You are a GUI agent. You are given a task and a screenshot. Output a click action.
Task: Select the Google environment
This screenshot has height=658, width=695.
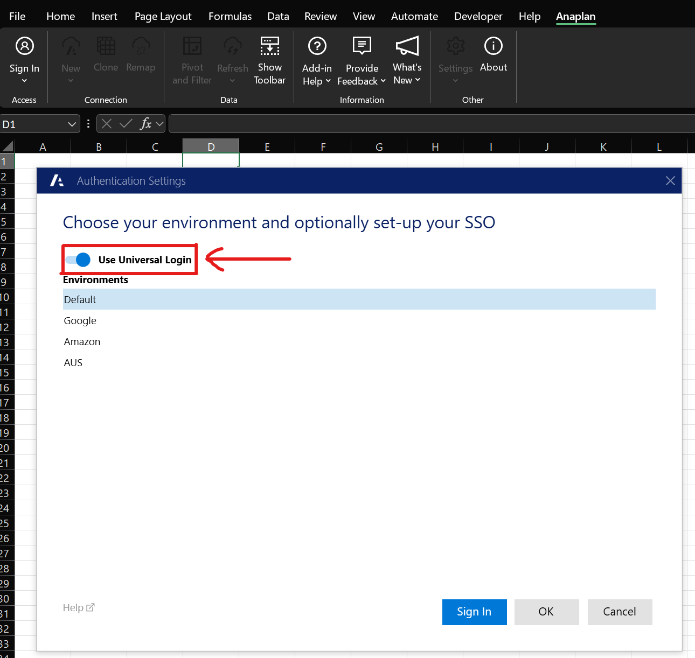pos(80,321)
